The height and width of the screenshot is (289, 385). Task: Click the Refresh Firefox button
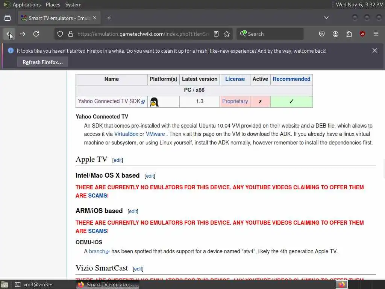42,62
